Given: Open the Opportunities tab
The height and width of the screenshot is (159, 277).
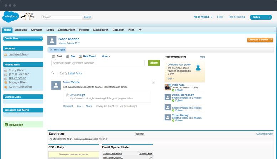Looking at the screenshot, I should point(67,30).
